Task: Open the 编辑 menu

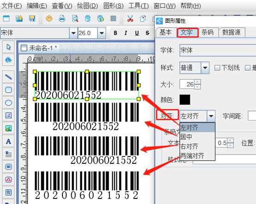Action: click(x=37, y=6)
